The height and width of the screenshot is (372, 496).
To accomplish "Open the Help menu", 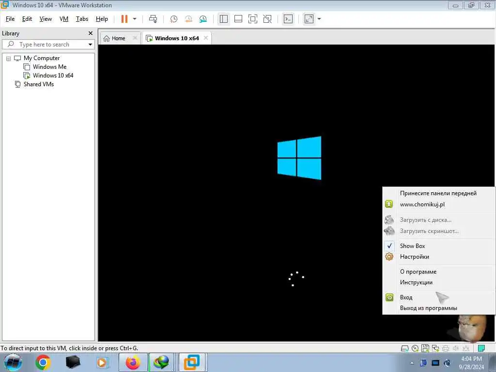I will [x=102, y=19].
